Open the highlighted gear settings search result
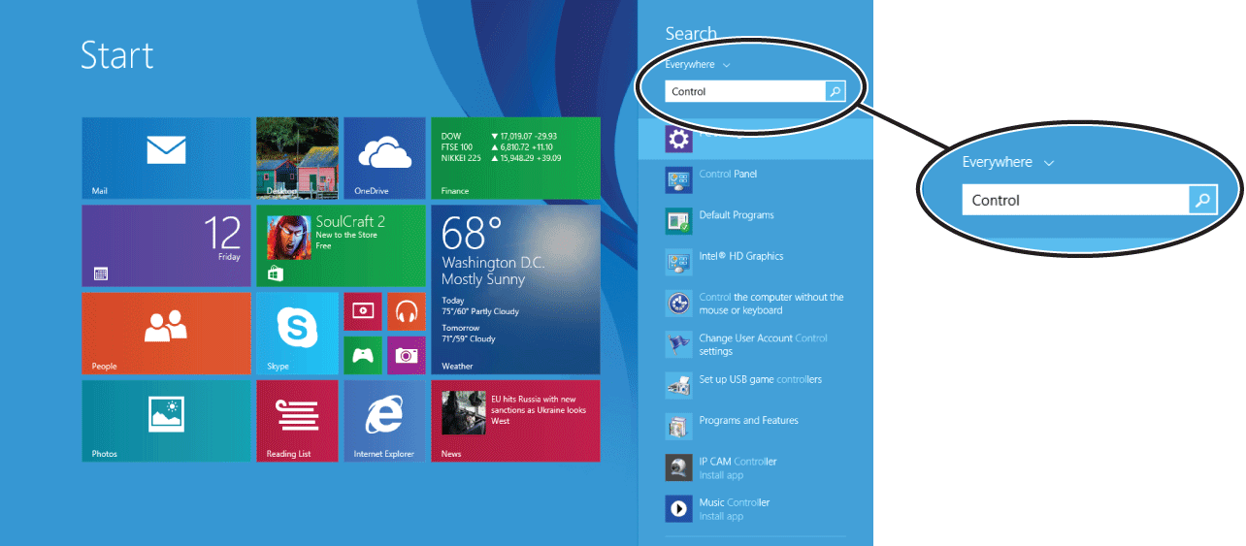This screenshot has height=546, width=1246. pos(756,140)
